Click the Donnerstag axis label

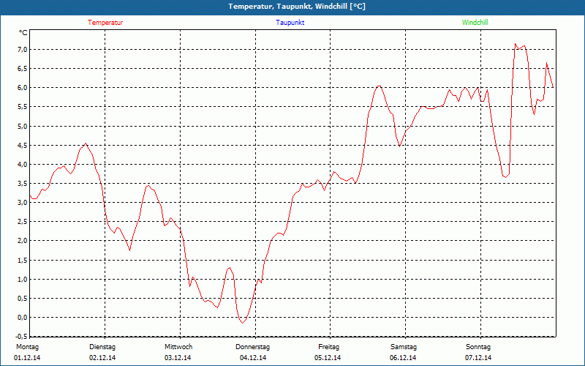[x=252, y=347]
